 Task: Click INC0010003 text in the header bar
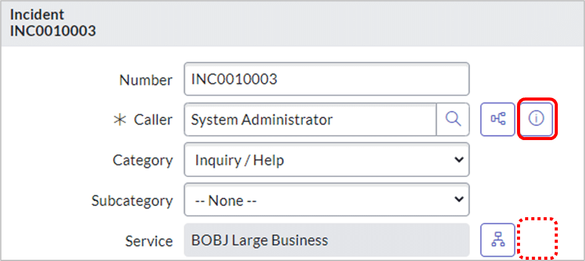[53, 31]
